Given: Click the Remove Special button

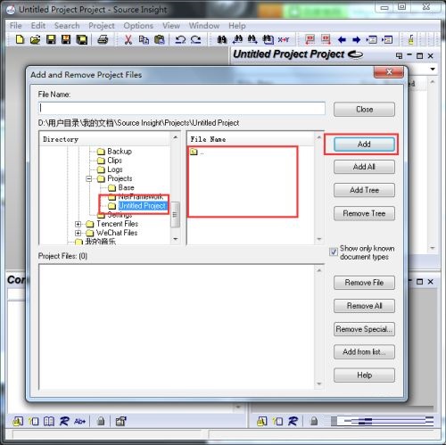Looking at the screenshot, I should [364, 329].
